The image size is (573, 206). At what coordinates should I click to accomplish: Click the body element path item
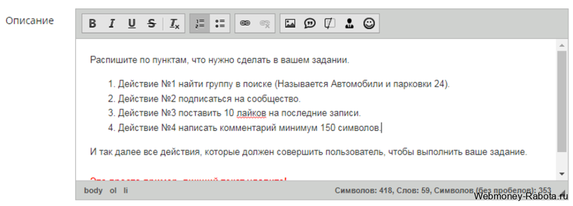click(x=93, y=190)
